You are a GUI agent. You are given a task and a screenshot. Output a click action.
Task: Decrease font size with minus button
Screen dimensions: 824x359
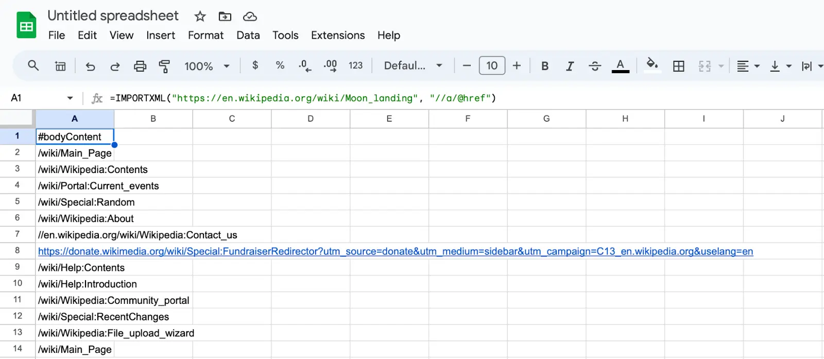[x=467, y=66]
